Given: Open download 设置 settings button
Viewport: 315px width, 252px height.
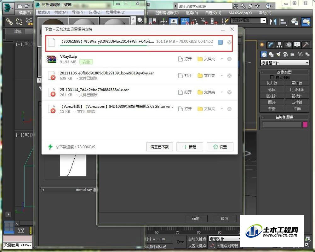Looking at the screenshot, I should pyautogui.click(x=220, y=147).
